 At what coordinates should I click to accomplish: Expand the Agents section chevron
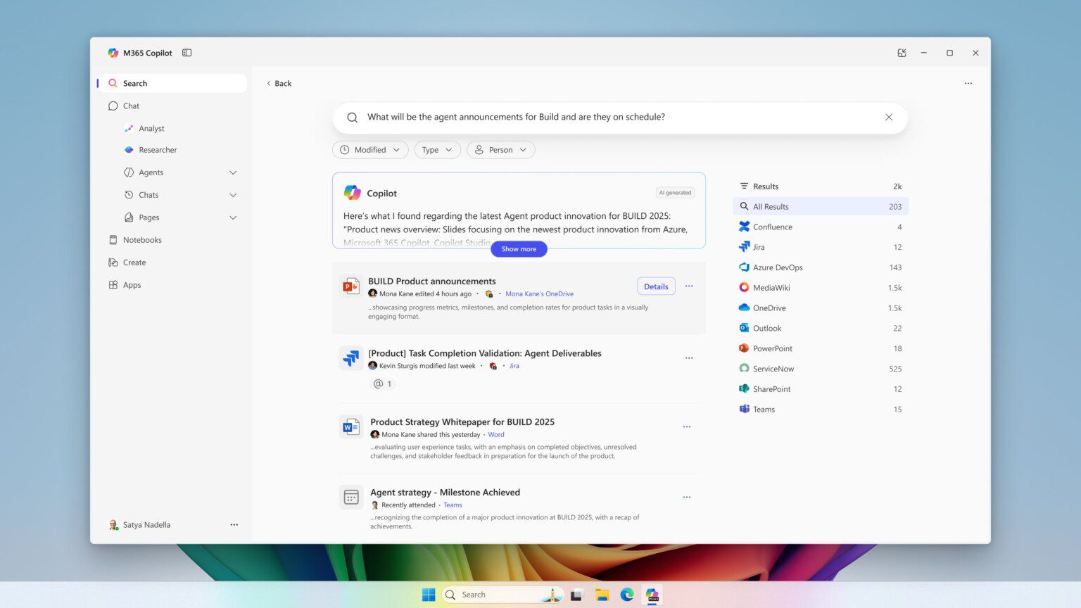(x=233, y=172)
